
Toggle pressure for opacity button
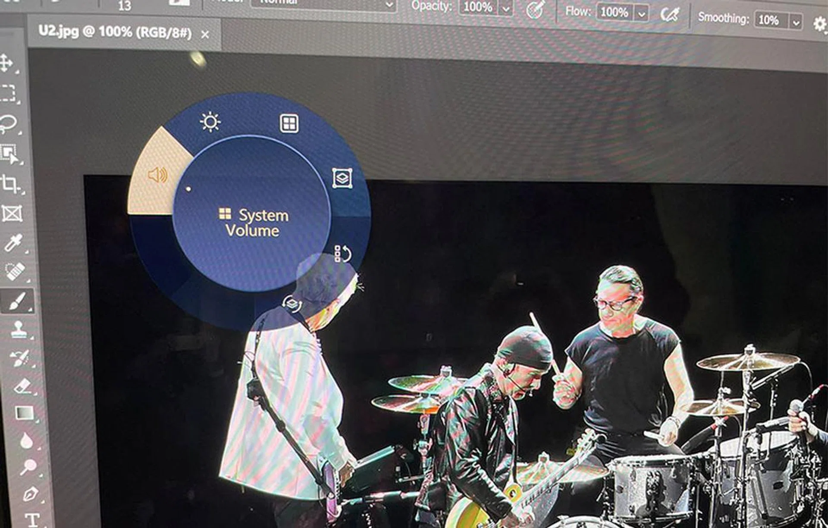[535, 10]
